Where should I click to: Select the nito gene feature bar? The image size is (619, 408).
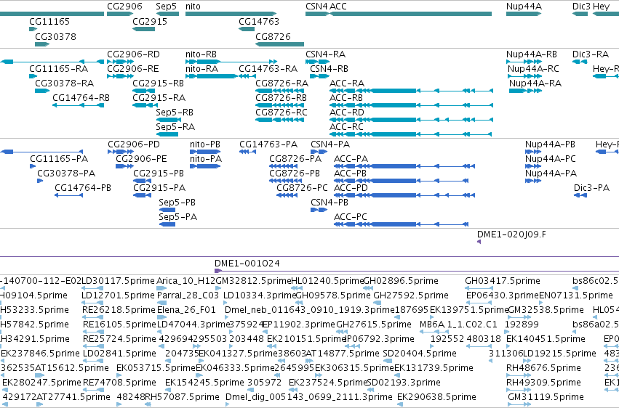point(231,14)
